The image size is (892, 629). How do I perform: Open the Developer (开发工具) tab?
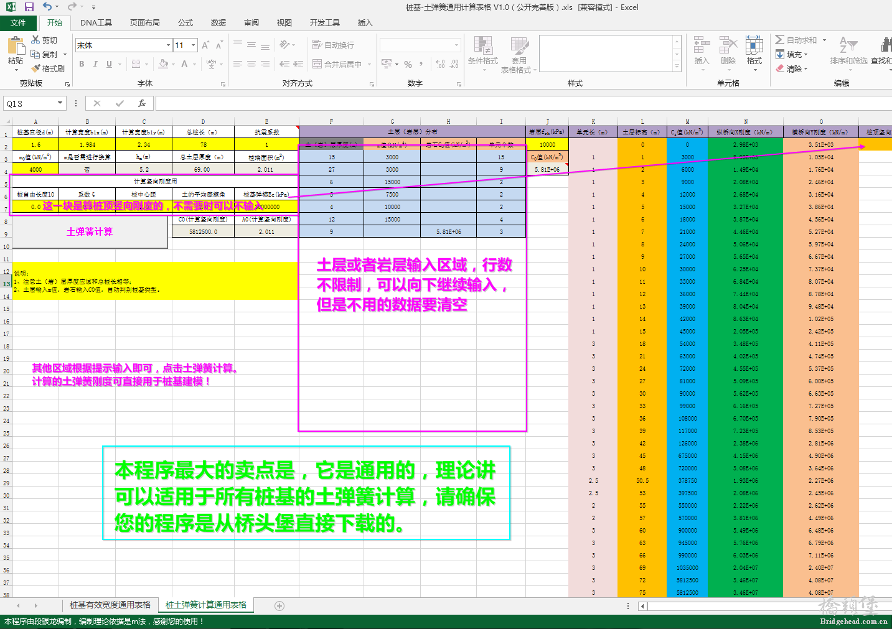click(x=325, y=22)
